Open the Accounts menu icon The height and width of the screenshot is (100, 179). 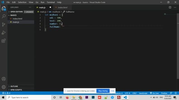pos(4,79)
